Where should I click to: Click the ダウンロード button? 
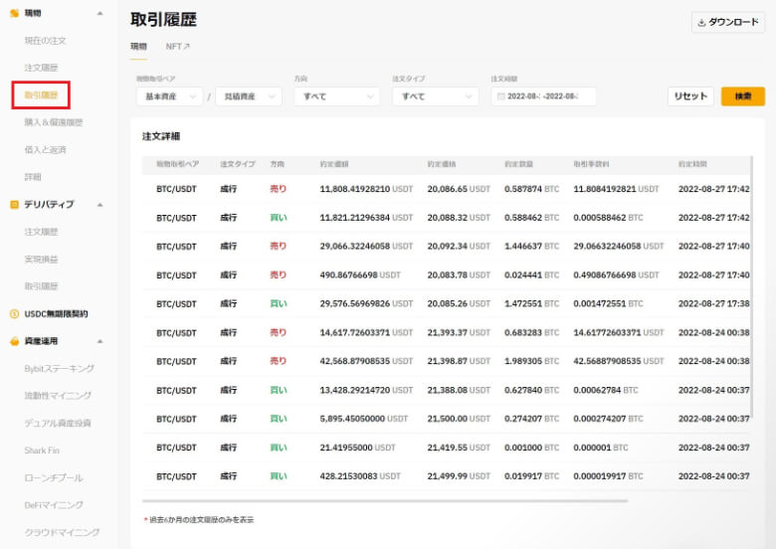click(728, 22)
